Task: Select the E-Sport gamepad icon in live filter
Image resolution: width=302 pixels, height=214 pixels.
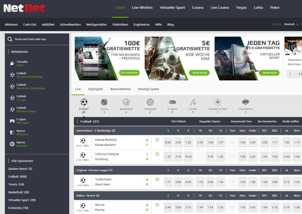Action: 172,102
